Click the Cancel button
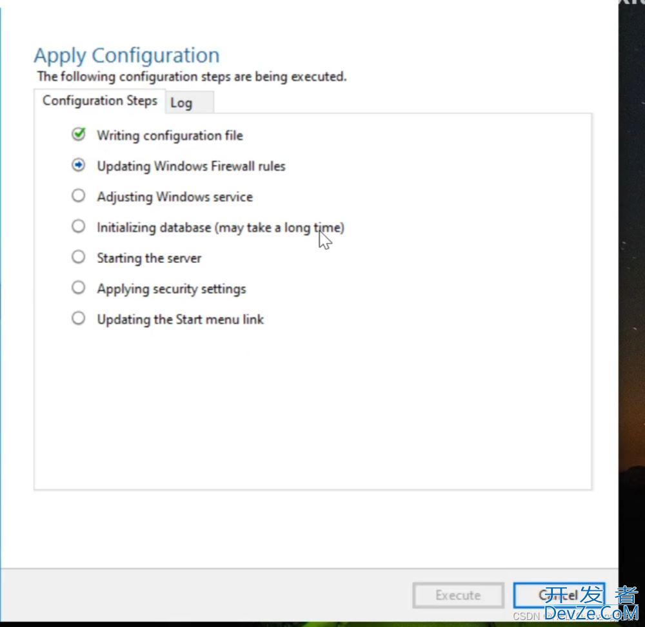This screenshot has height=627, width=645. (559, 595)
